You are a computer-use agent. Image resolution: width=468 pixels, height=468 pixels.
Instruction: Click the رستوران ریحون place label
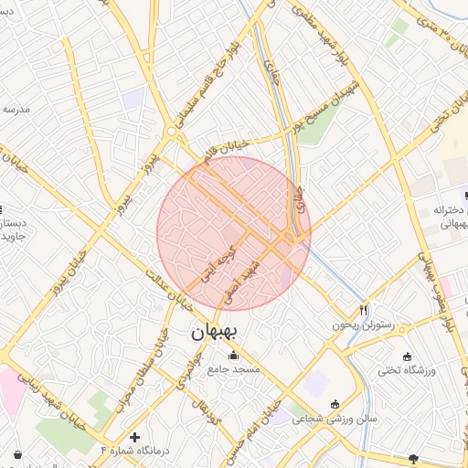pyautogui.click(x=363, y=325)
